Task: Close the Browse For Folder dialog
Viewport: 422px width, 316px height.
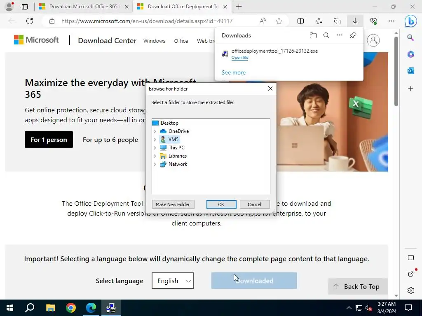Action: point(270,89)
